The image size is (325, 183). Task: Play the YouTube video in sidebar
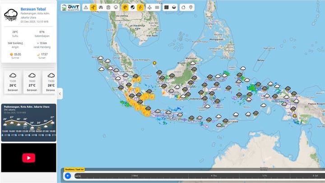coord(28,158)
